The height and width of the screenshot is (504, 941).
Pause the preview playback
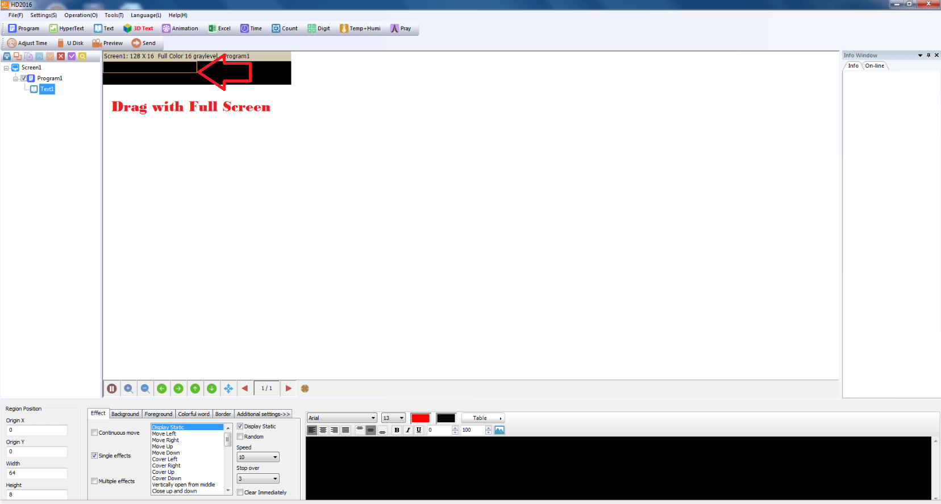[112, 389]
